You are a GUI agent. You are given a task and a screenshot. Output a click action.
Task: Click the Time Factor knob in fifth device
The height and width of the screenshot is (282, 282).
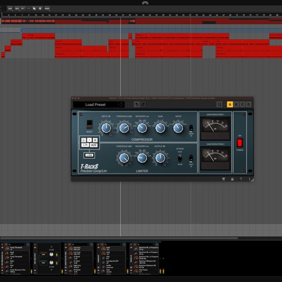136,271
